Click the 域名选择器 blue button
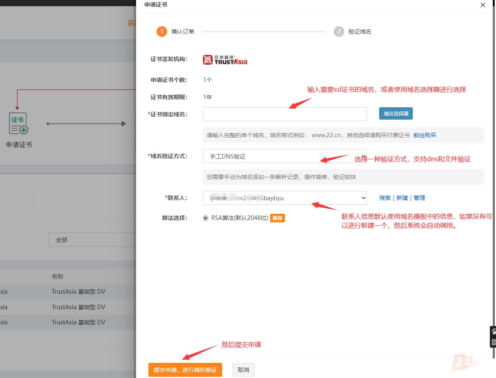This screenshot has height=378, width=496. click(395, 114)
